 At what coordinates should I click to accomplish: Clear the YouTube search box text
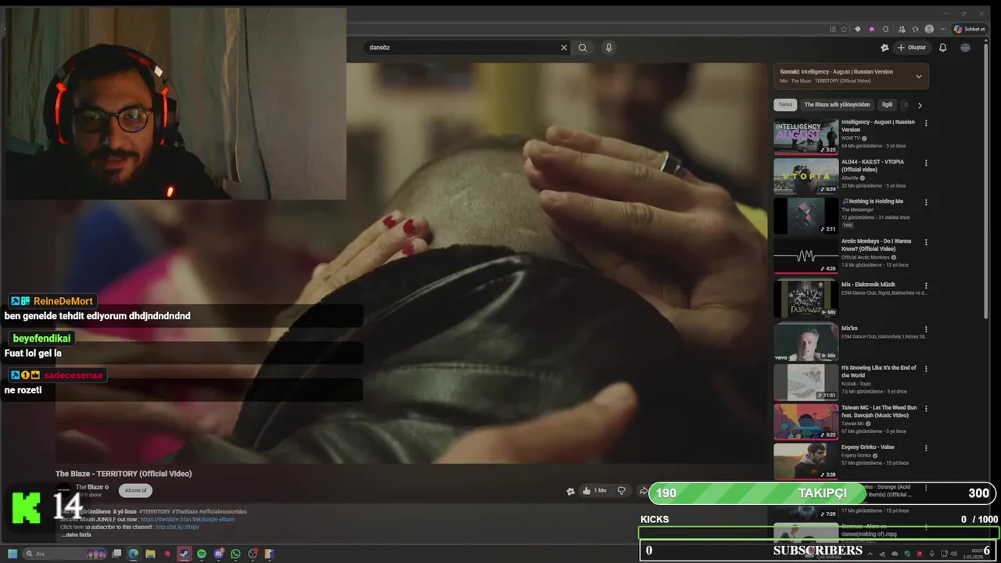(564, 48)
